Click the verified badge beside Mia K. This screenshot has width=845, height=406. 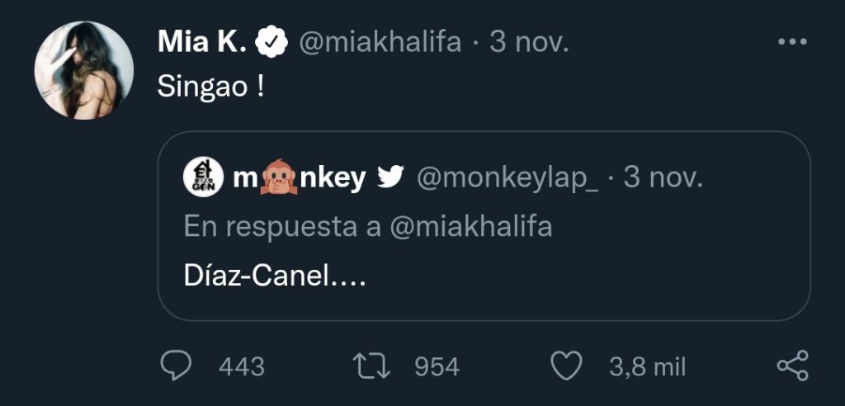point(271,43)
